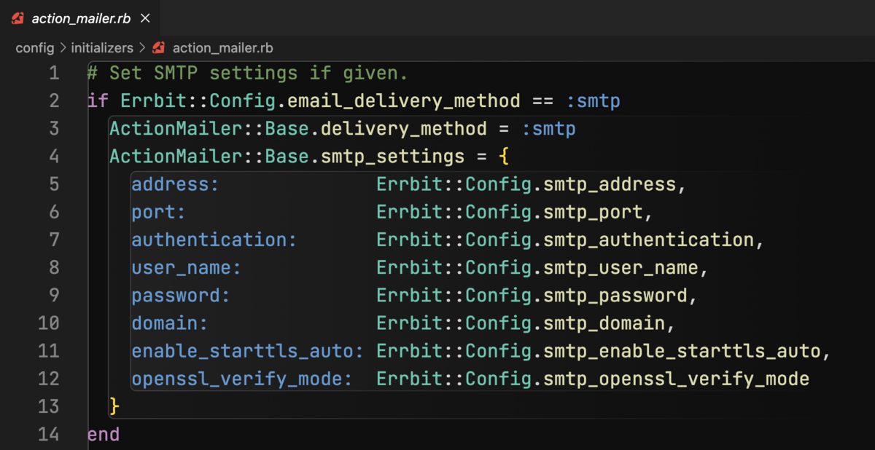This screenshot has width=875, height=450.
Task: Click the Ruby file icon in the breadcrumb bar
Action: pos(157,47)
